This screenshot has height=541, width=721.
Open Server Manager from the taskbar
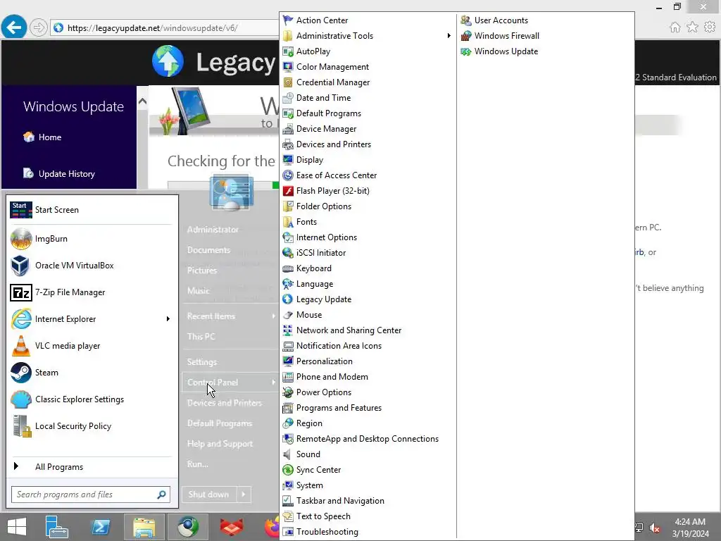(57, 527)
